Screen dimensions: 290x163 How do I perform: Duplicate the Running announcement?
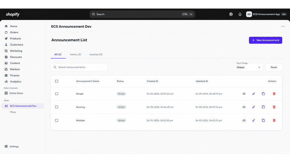point(263,107)
